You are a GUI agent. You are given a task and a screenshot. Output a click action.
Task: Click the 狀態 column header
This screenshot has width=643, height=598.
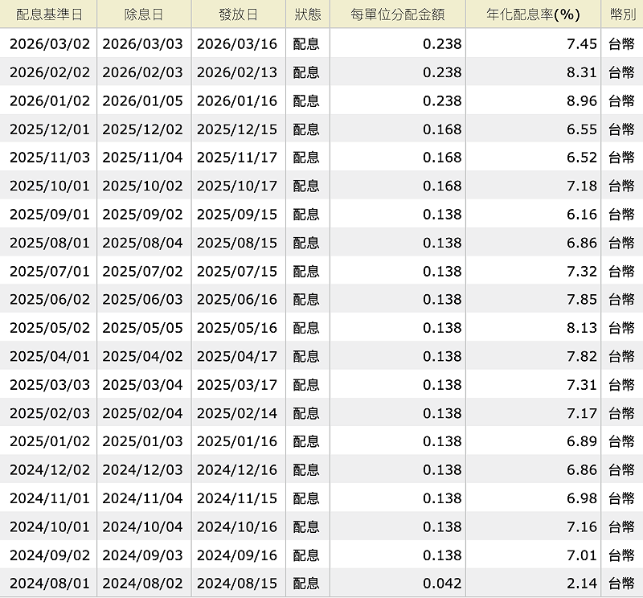pyautogui.click(x=307, y=14)
